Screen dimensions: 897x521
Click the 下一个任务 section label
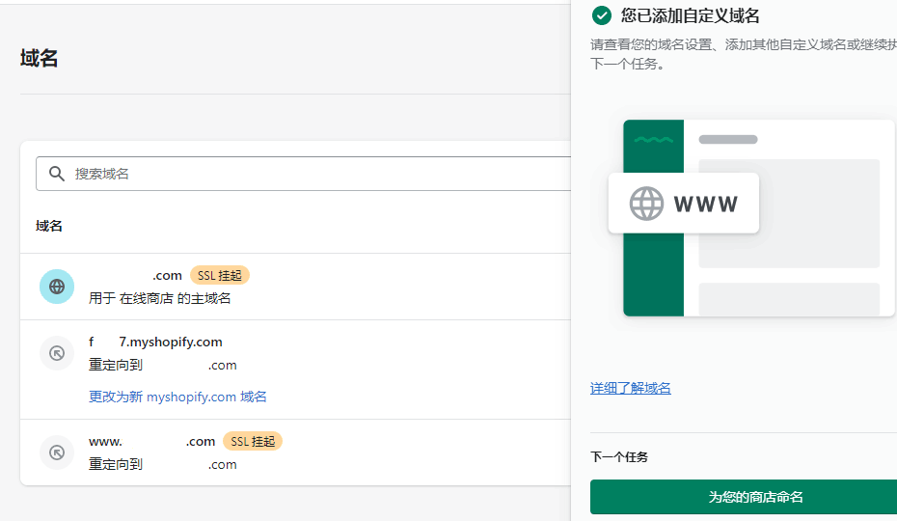(x=619, y=457)
